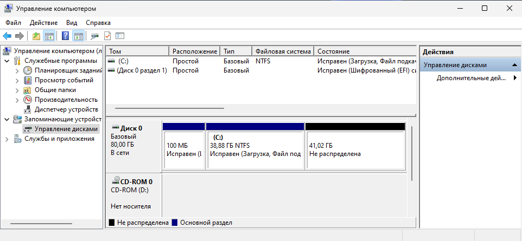The width and height of the screenshot is (522, 241).
Task: Expand the Планировщик заданий node
Action: [x=17, y=71]
